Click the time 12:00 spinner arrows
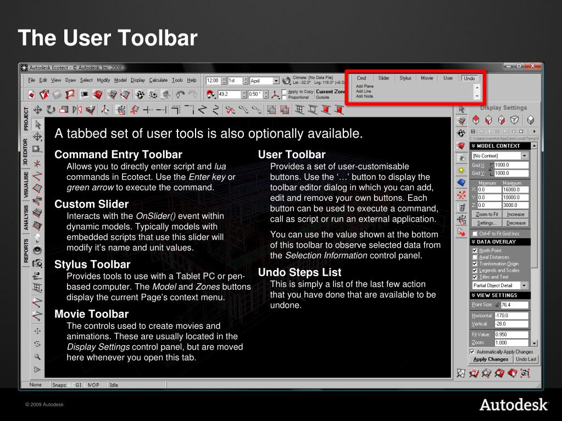 (x=224, y=81)
